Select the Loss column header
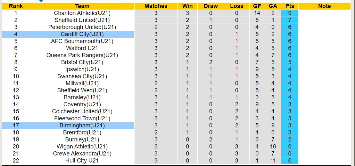 point(236,6)
